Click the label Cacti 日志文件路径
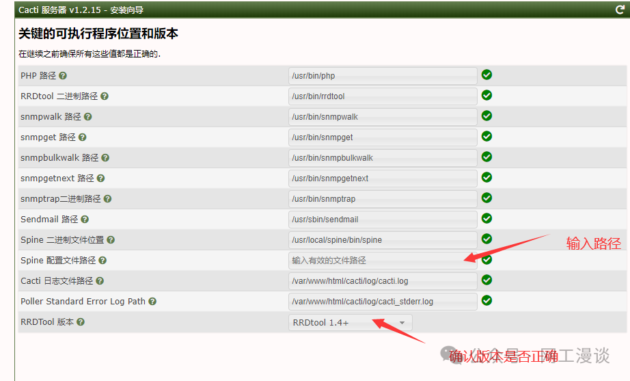 [57, 281]
